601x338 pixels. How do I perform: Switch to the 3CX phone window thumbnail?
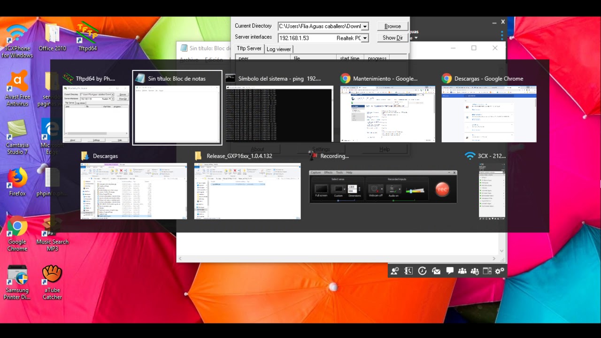pyautogui.click(x=492, y=191)
